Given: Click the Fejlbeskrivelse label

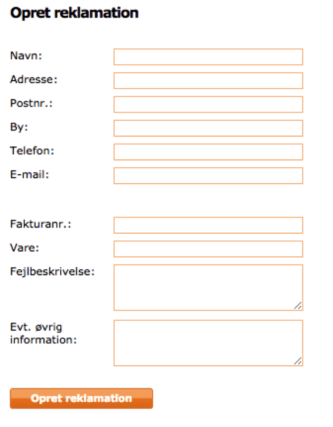Looking at the screenshot, I should [52, 272].
